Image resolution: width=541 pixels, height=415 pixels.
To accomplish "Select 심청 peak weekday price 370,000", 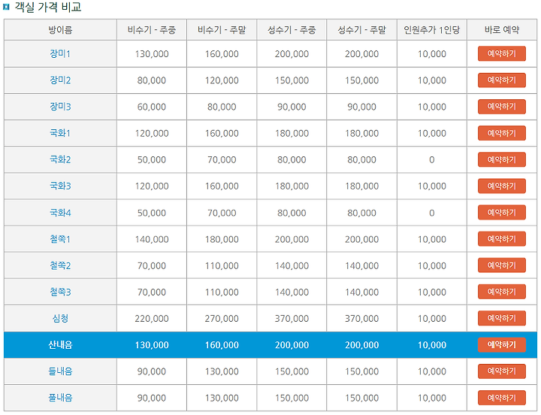I will coord(292,318).
